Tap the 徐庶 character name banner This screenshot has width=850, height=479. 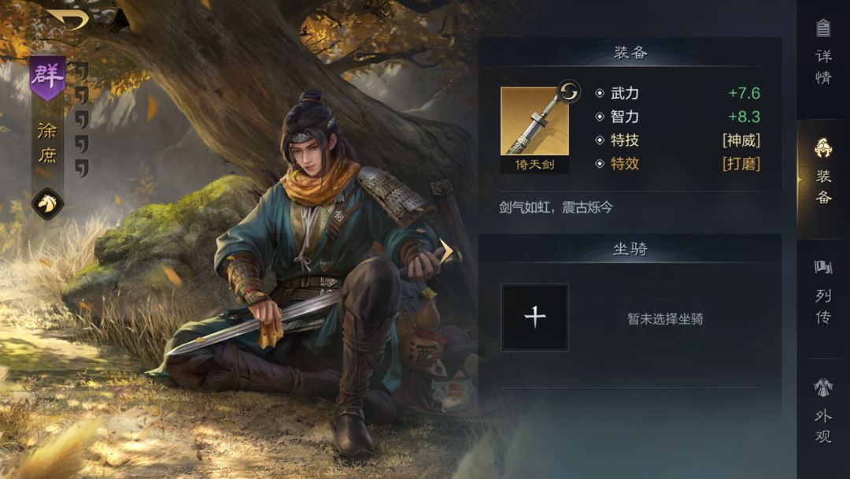tap(47, 143)
